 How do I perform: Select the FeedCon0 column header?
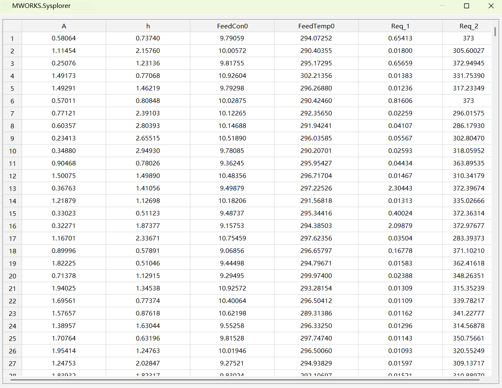[x=232, y=26]
